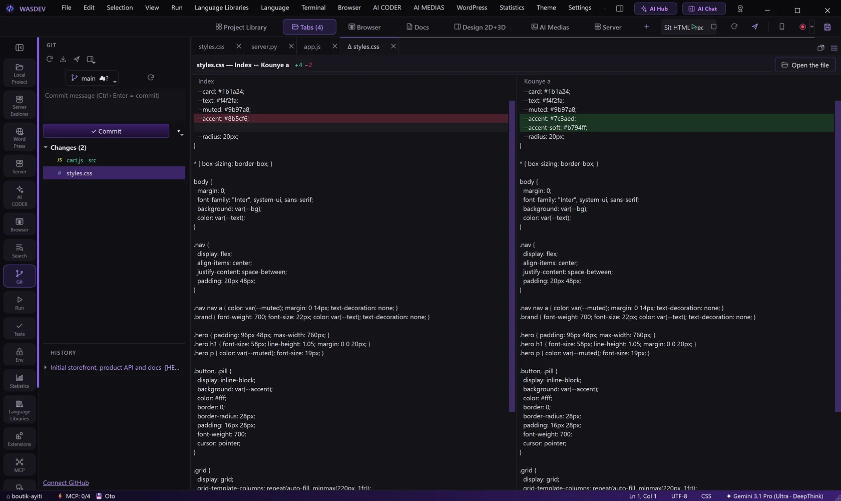Open the Local Project sidebar panel
The image size is (841, 501).
[20, 74]
